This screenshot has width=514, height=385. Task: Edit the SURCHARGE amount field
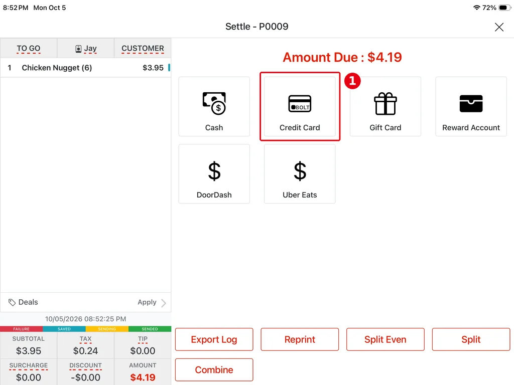click(29, 372)
